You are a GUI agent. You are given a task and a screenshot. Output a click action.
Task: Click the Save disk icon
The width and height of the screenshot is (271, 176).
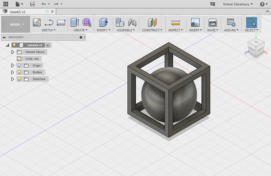point(32,4)
